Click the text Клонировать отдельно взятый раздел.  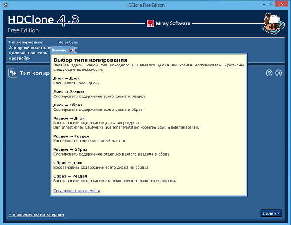pos(90,141)
